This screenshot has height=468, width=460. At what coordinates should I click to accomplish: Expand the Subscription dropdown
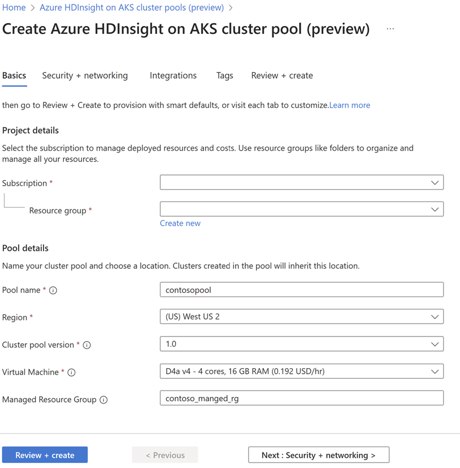tap(301, 182)
